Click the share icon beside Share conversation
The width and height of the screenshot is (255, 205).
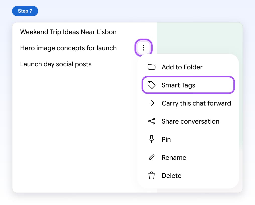tap(151, 121)
